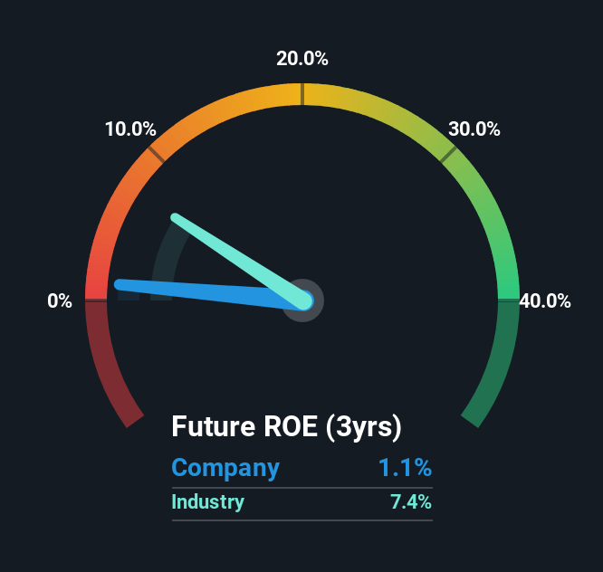The image size is (603, 572).
Task: Click the gauge center hub
Action: click(x=302, y=300)
